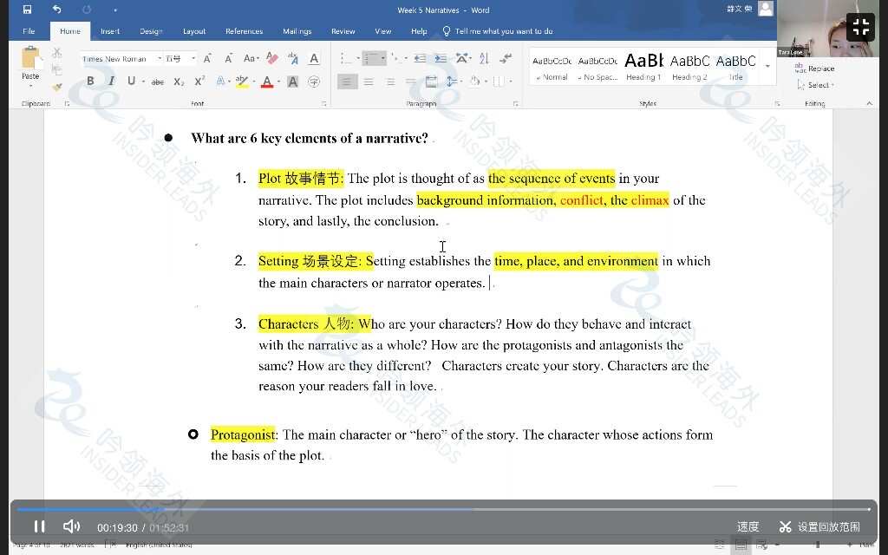Viewport: 888px width, 555px height.
Task: Apply Subscript formatting
Action: click(x=179, y=82)
